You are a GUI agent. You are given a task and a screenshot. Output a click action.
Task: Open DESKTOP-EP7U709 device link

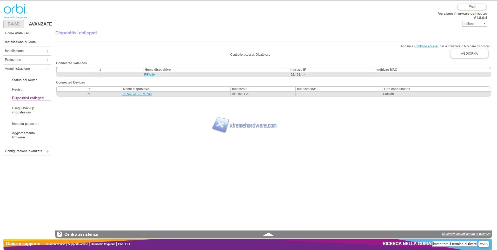tap(137, 94)
